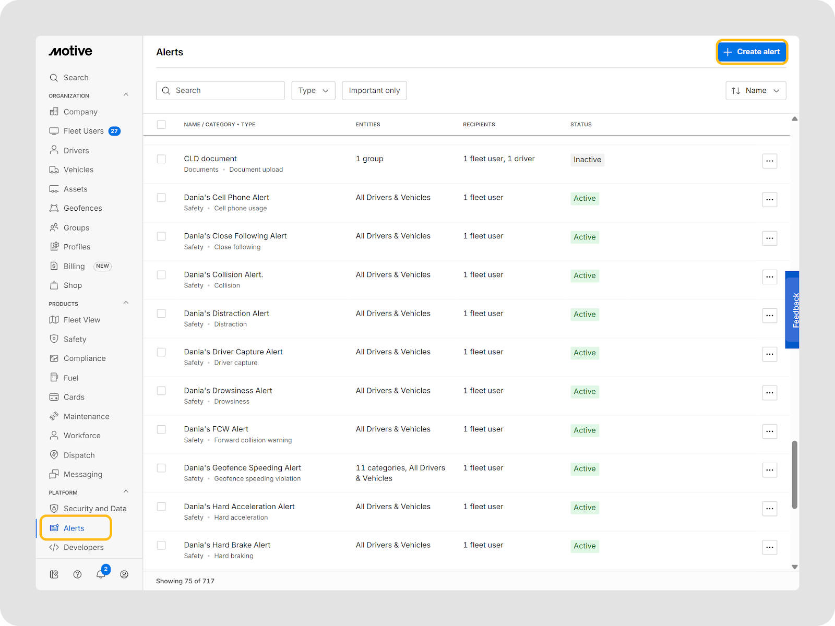This screenshot has width=835, height=626.
Task: Click the alerts list vertical scrollbar
Action: (794, 475)
